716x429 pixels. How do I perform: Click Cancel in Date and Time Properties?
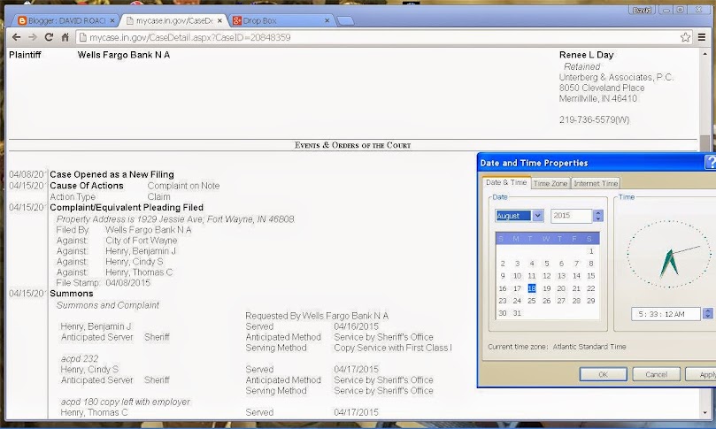(656, 374)
